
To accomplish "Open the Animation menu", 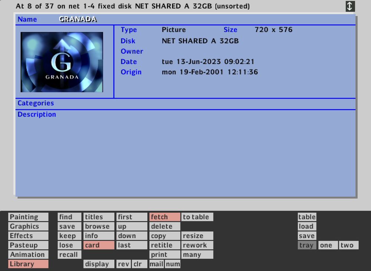I will pyautogui.click(x=28, y=255).
